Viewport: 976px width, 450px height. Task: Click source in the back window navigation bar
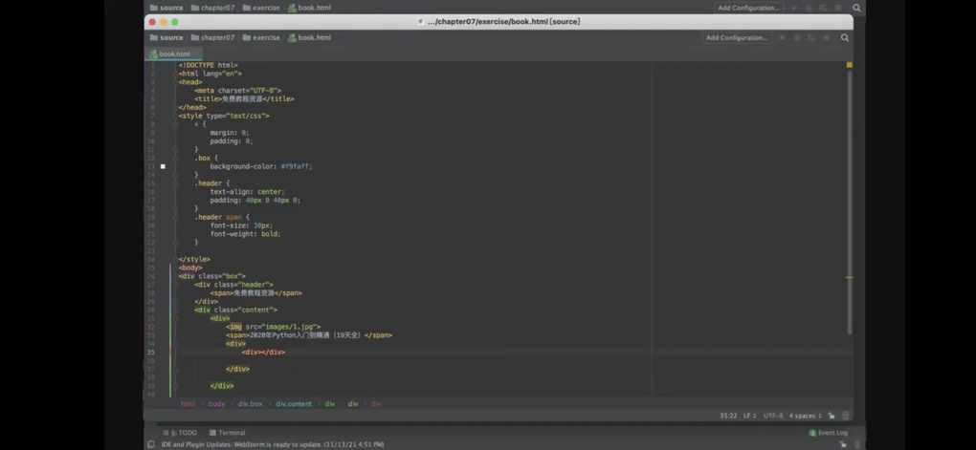pos(166,8)
